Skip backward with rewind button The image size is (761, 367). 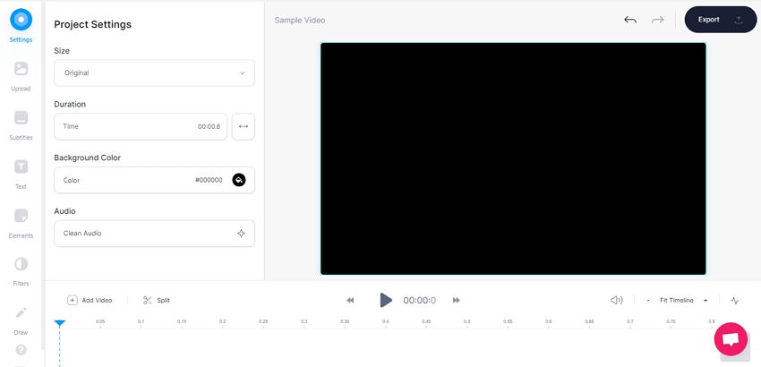pyautogui.click(x=350, y=301)
